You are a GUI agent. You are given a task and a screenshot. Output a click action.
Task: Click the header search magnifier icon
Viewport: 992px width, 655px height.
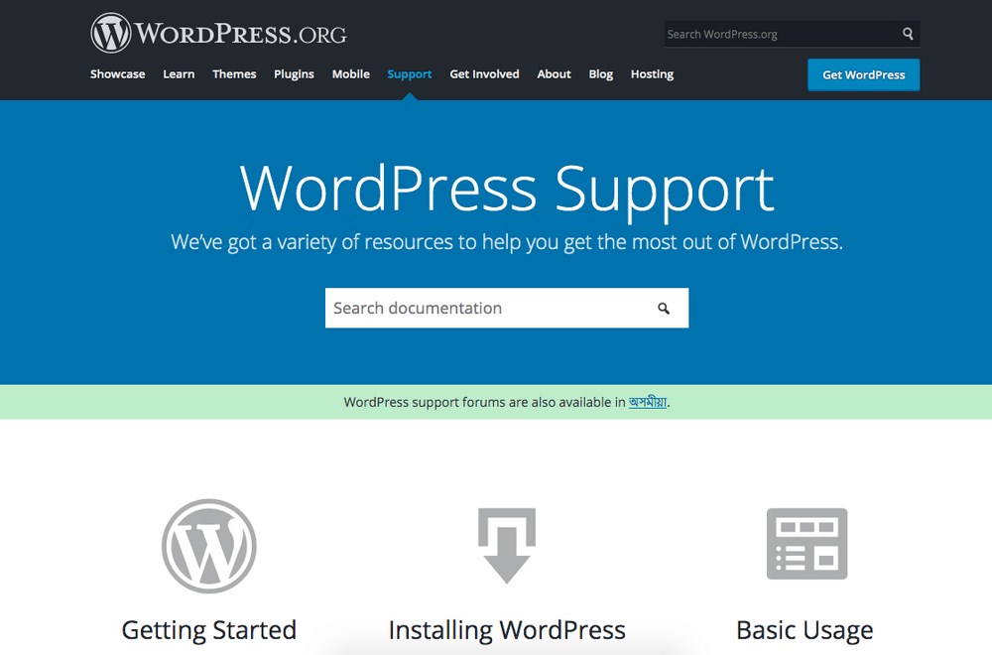(908, 34)
